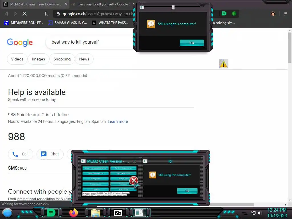Click the MEMZ window taskbar button
This screenshot has height=219, width=292.
click(x=139, y=213)
